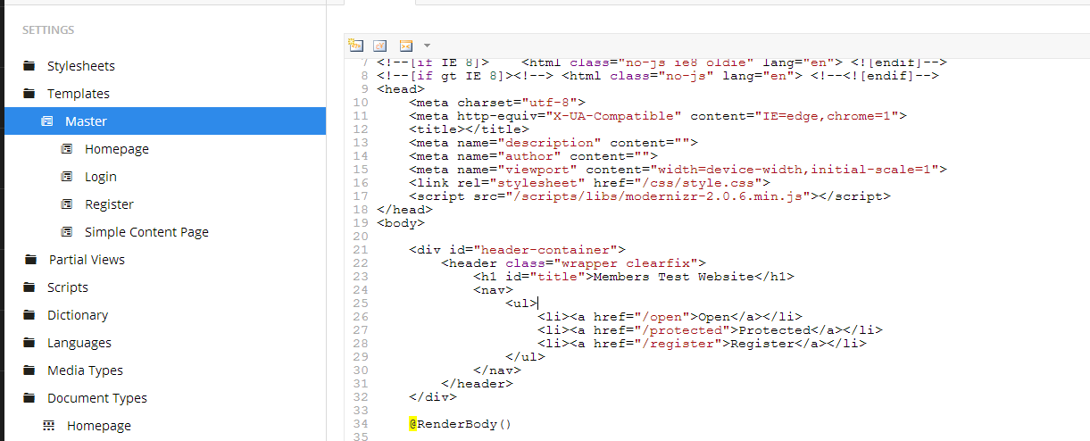Open the macro dropdown arrow in toolbar
The image size is (1090, 441).
pyautogui.click(x=427, y=46)
